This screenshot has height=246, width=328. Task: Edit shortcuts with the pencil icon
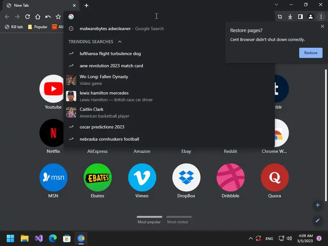317,220
